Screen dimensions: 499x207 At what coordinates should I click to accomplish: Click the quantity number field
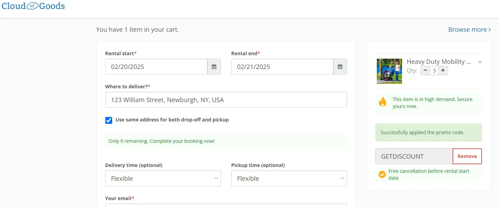click(434, 71)
